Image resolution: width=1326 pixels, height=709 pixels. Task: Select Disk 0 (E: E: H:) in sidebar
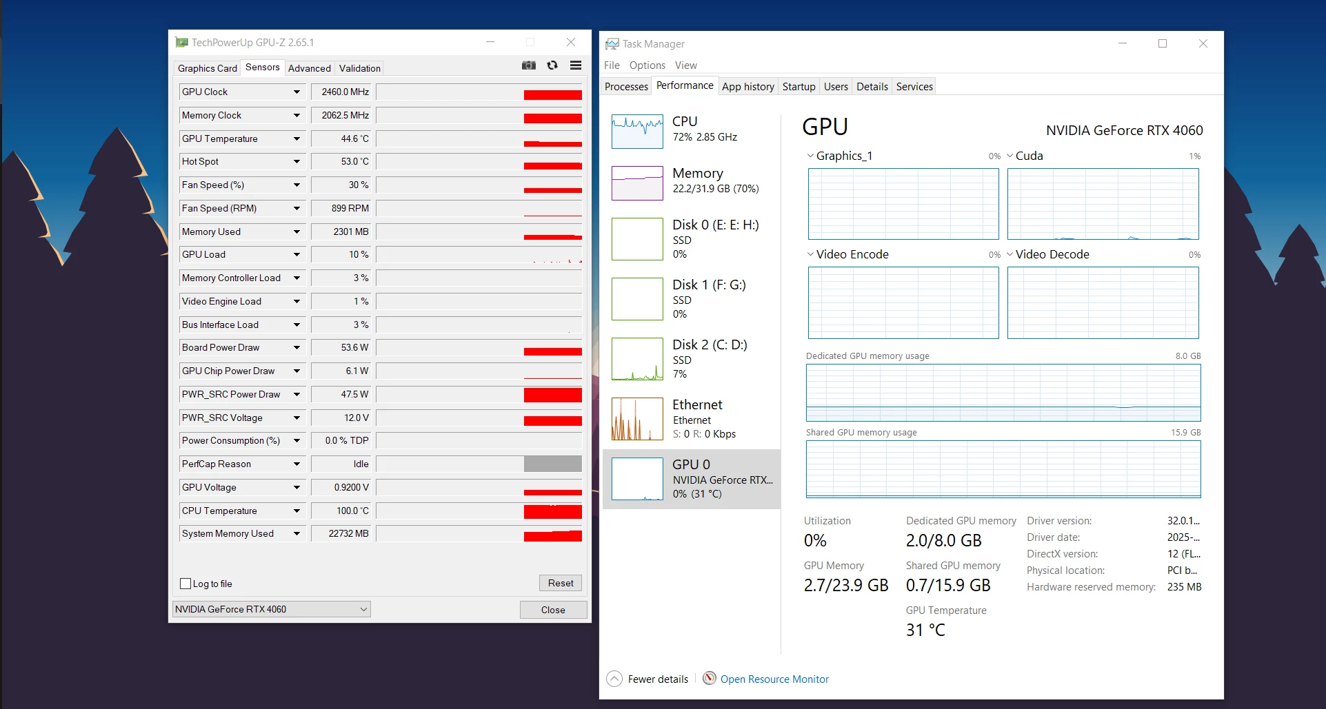pos(692,239)
